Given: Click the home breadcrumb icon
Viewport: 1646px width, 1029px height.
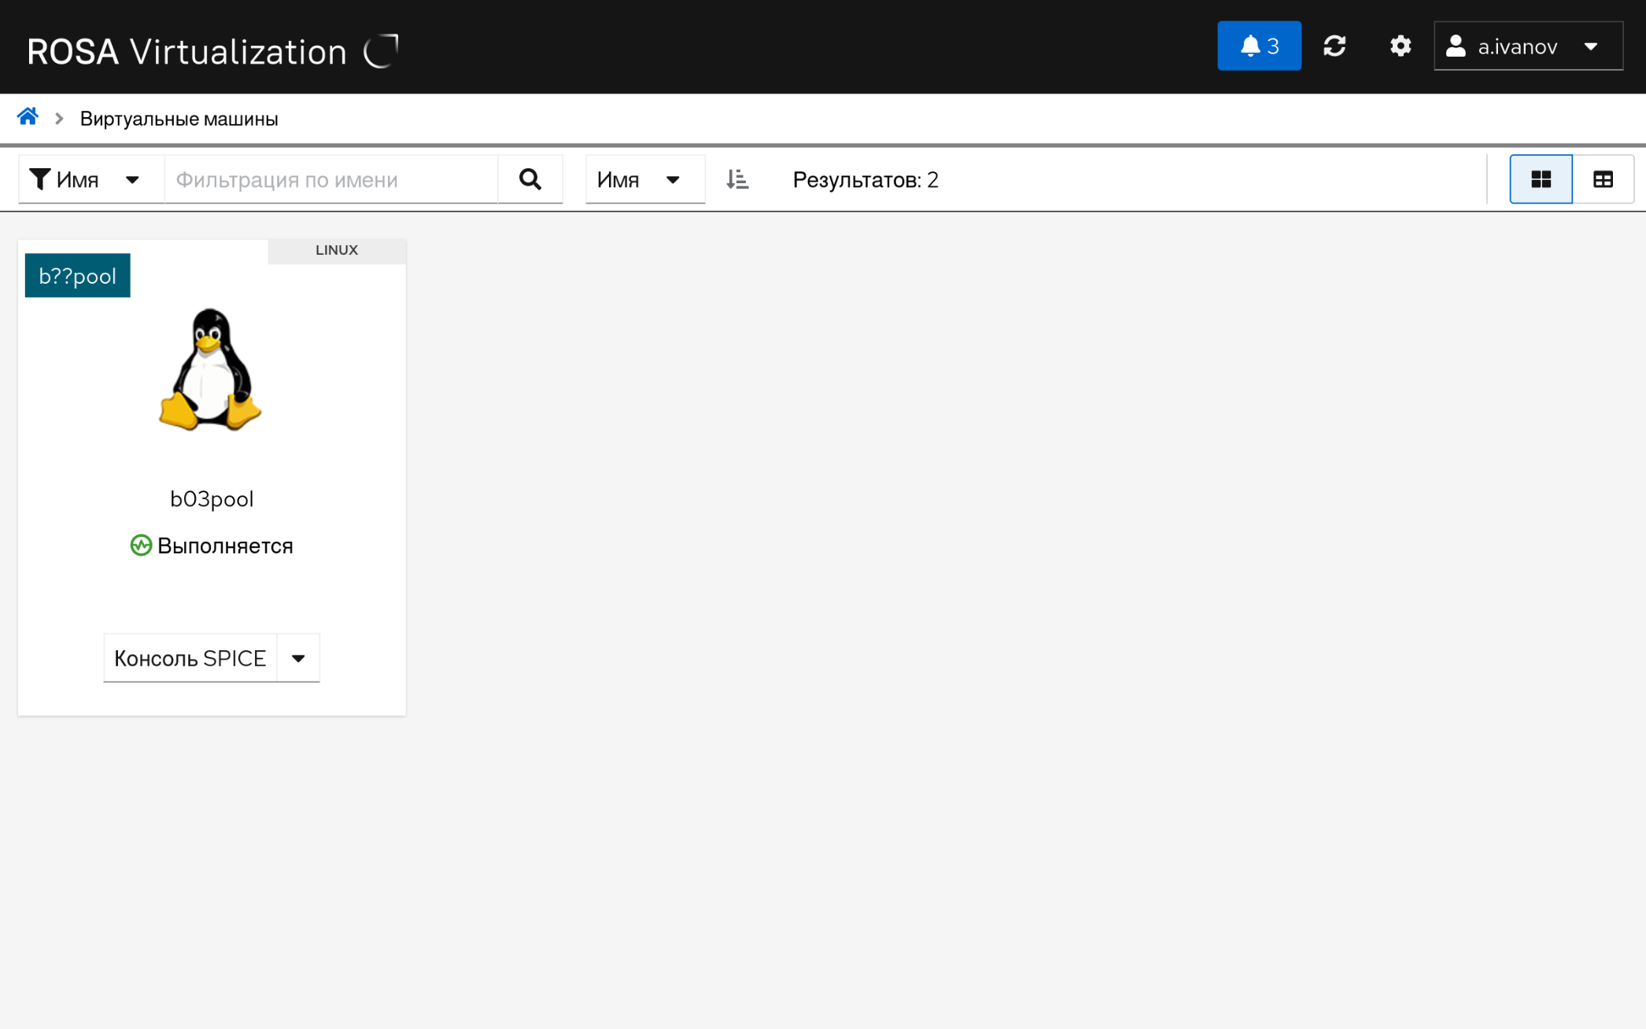Looking at the screenshot, I should pyautogui.click(x=28, y=117).
